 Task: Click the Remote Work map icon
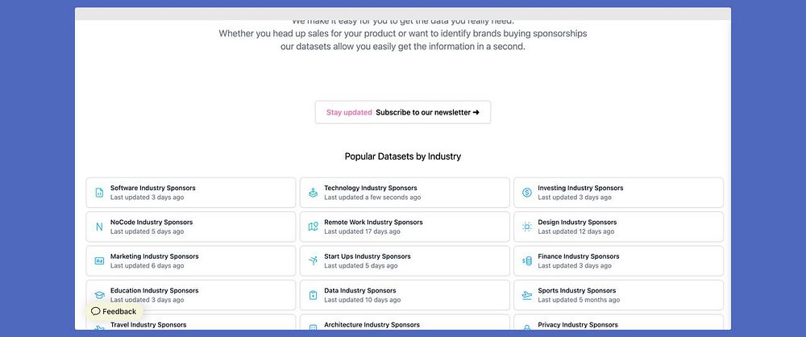pos(313,227)
